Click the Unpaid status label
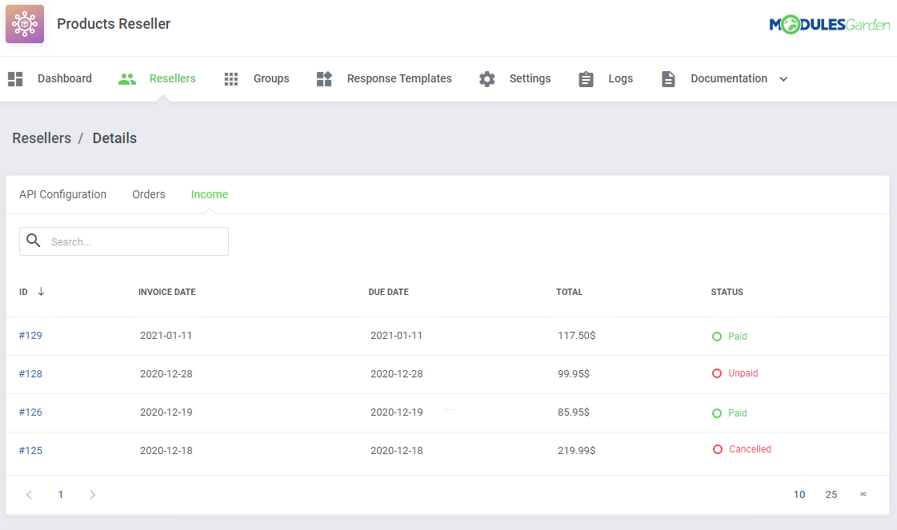The image size is (897, 530). point(743,373)
